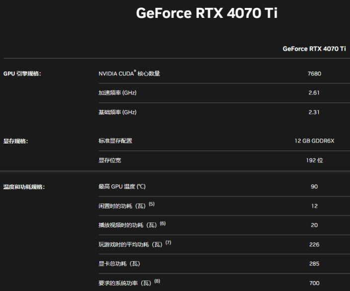Select the 基础频率 (GHz) row label
350x291 pixels.
pos(117,112)
